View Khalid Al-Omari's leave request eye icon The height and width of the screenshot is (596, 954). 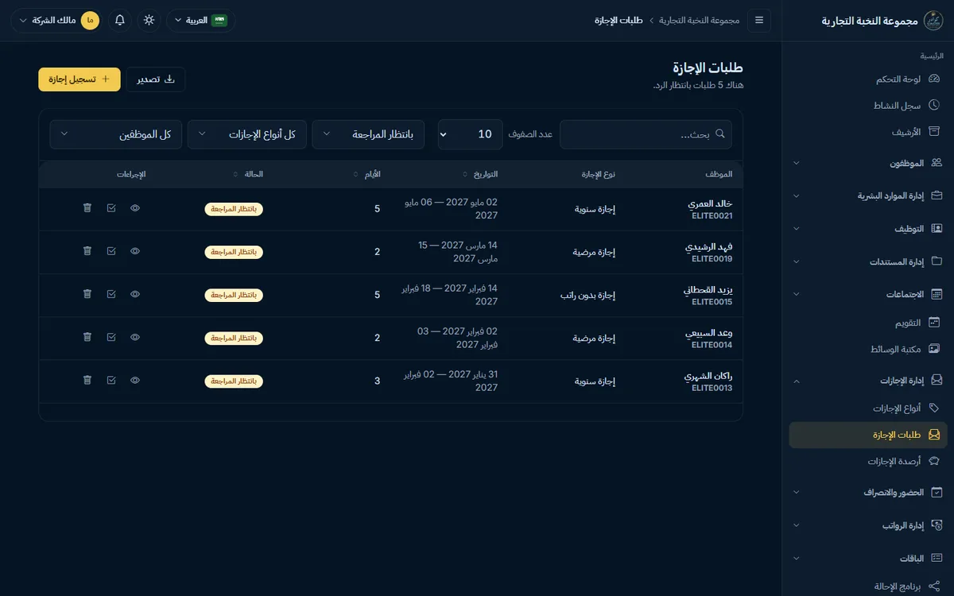pos(135,207)
